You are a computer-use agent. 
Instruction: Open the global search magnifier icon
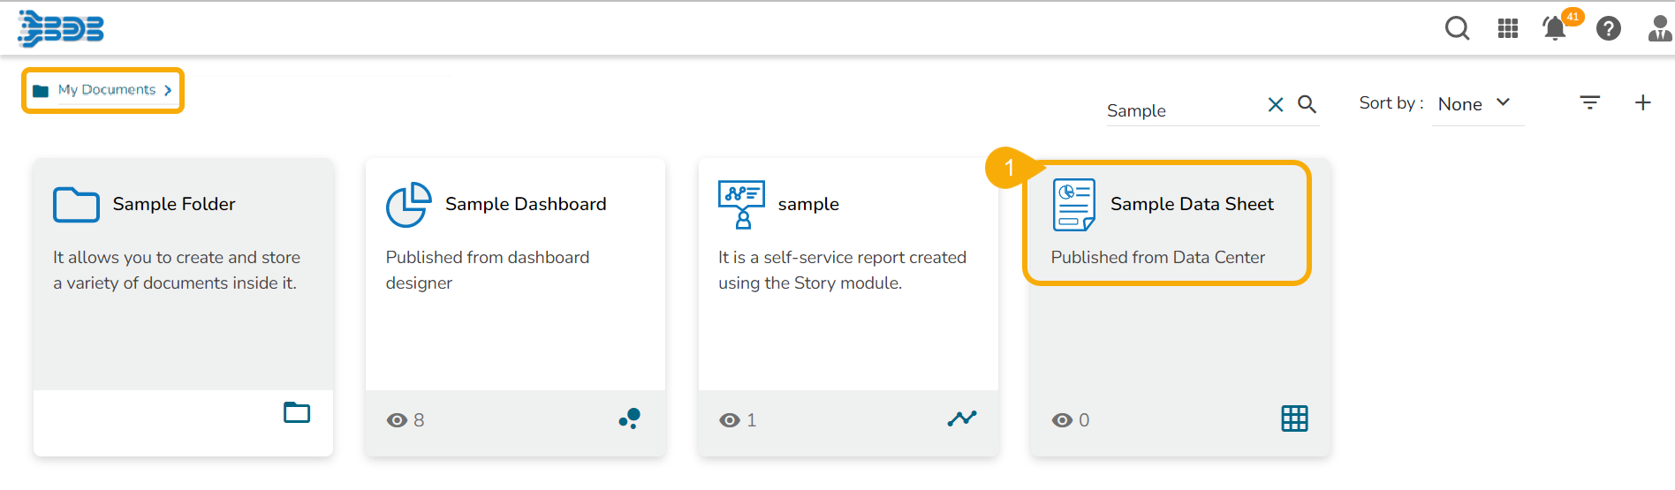[1457, 28]
